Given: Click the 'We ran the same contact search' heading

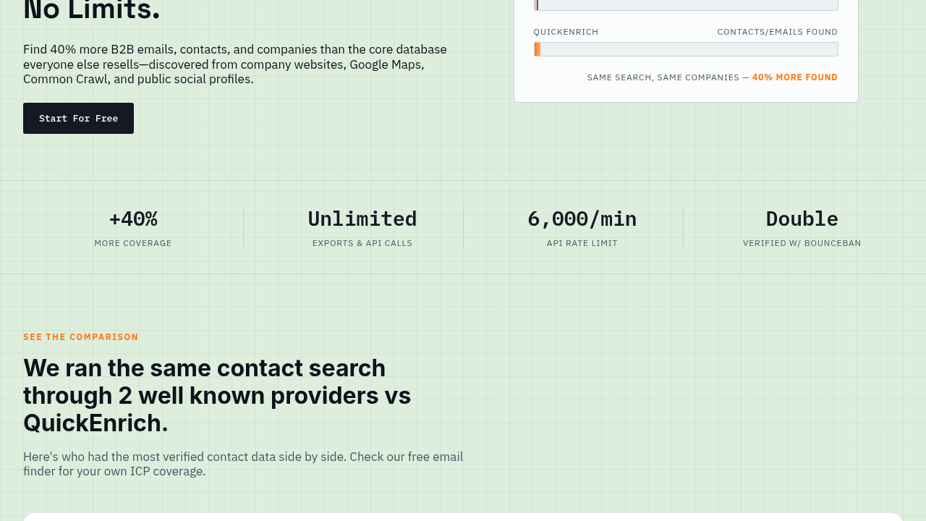Looking at the screenshot, I should (x=217, y=395).
